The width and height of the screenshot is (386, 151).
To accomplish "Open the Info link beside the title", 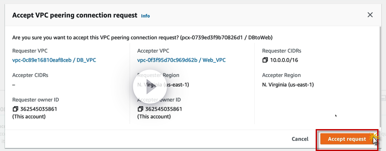I will (x=145, y=16).
